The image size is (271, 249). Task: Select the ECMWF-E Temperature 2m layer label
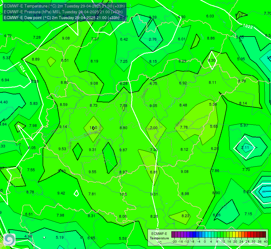(64, 6)
